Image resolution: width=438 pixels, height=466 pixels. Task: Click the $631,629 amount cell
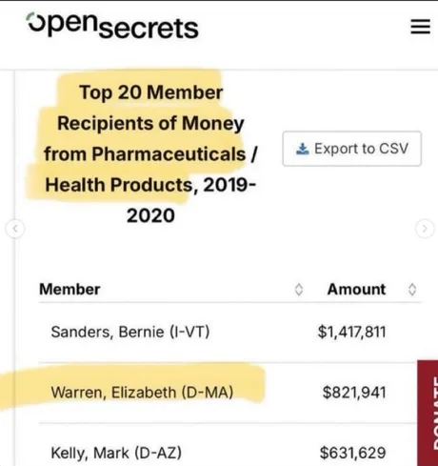(353, 453)
